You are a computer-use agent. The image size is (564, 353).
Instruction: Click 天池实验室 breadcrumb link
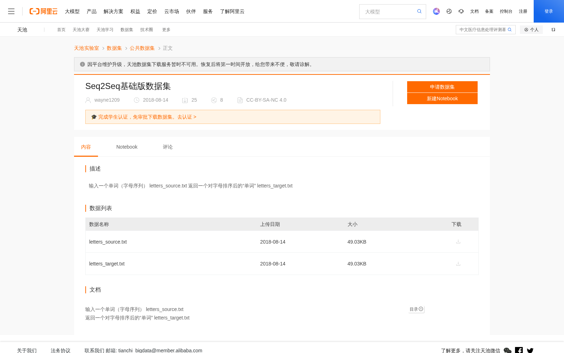click(x=86, y=48)
